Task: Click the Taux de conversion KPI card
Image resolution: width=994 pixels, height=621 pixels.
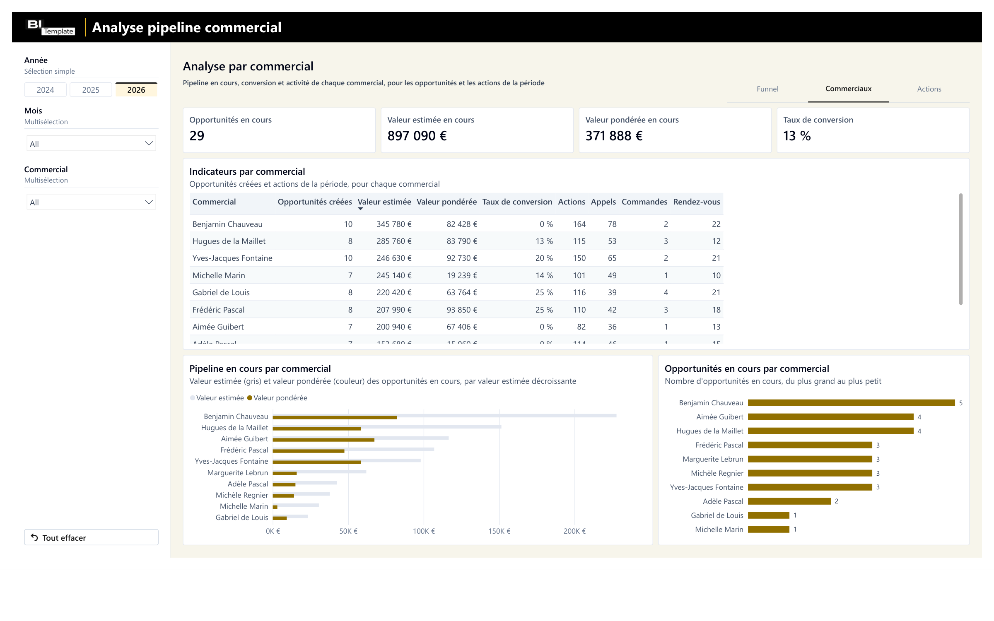Action: pyautogui.click(x=873, y=130)
